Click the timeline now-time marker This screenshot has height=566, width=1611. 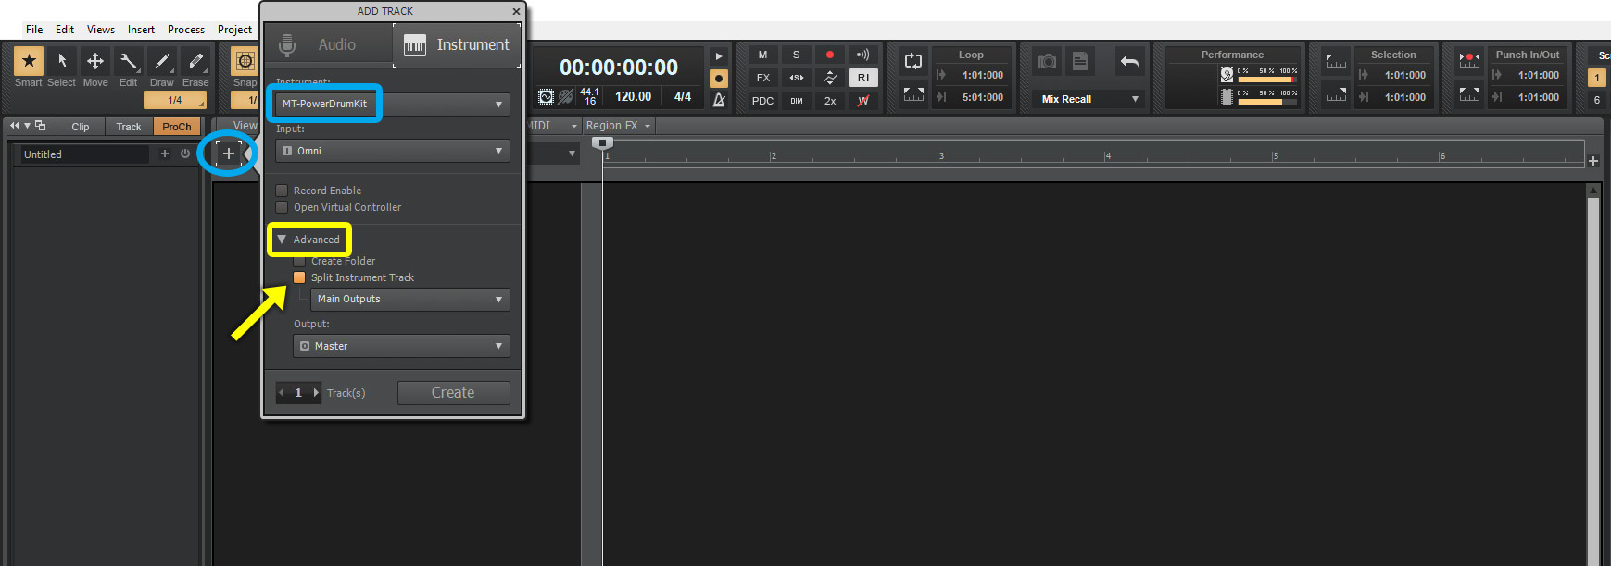(x=602, y=143)
